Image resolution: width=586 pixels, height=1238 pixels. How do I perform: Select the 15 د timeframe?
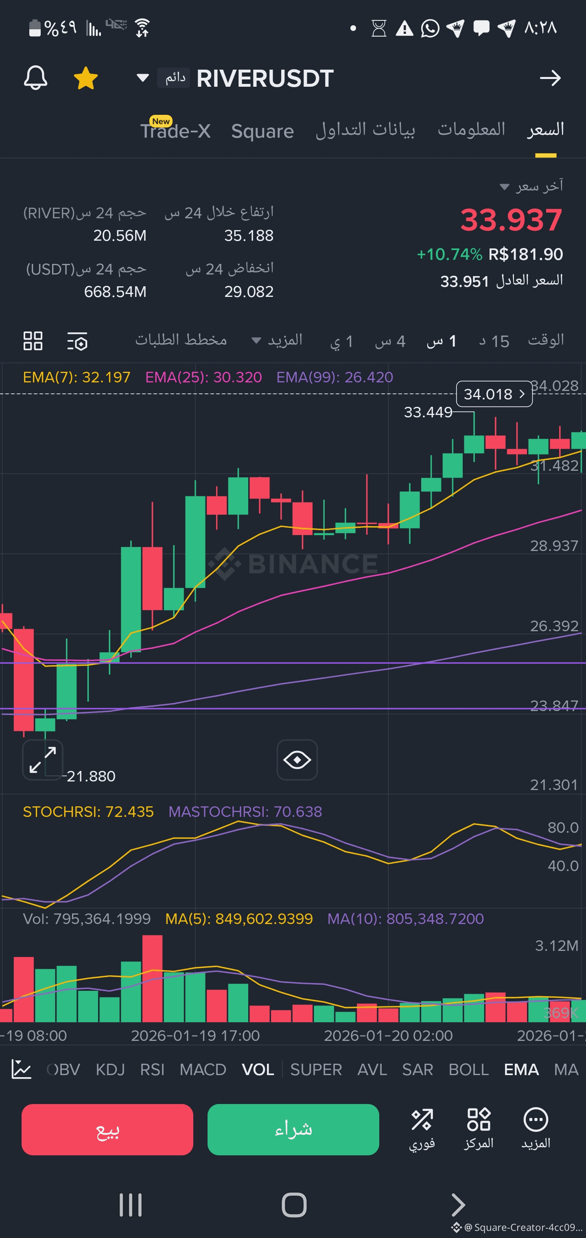494,341
